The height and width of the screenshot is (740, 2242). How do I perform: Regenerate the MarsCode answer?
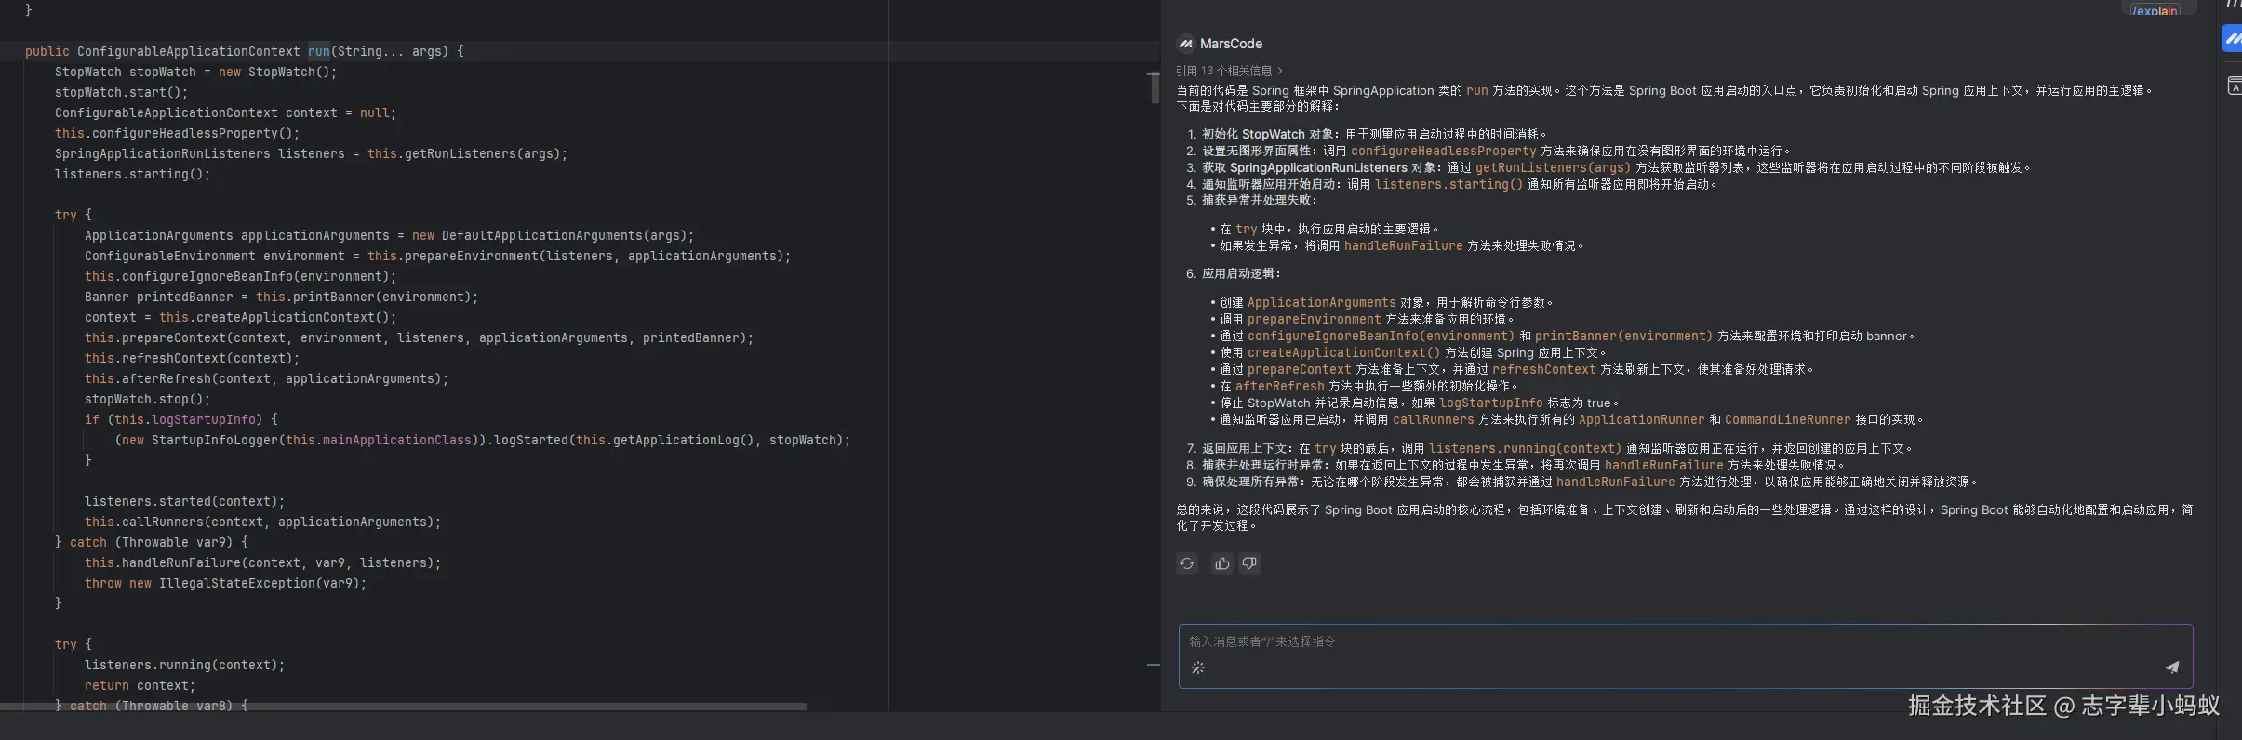pos(1187,563)
